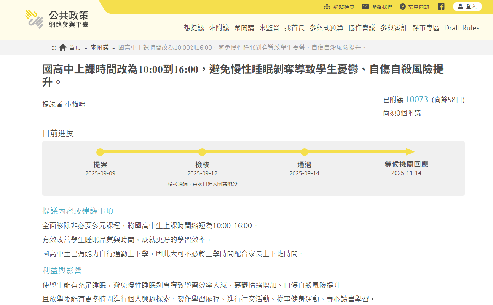Click 來附議 breadcrumb link
Viewport: 493px width, 305px height.
pyautogui.click(x=99, y=48)
